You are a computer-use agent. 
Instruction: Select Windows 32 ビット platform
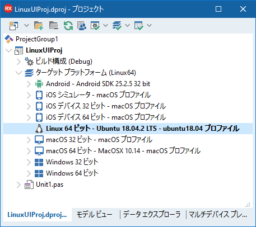point(72,162)
